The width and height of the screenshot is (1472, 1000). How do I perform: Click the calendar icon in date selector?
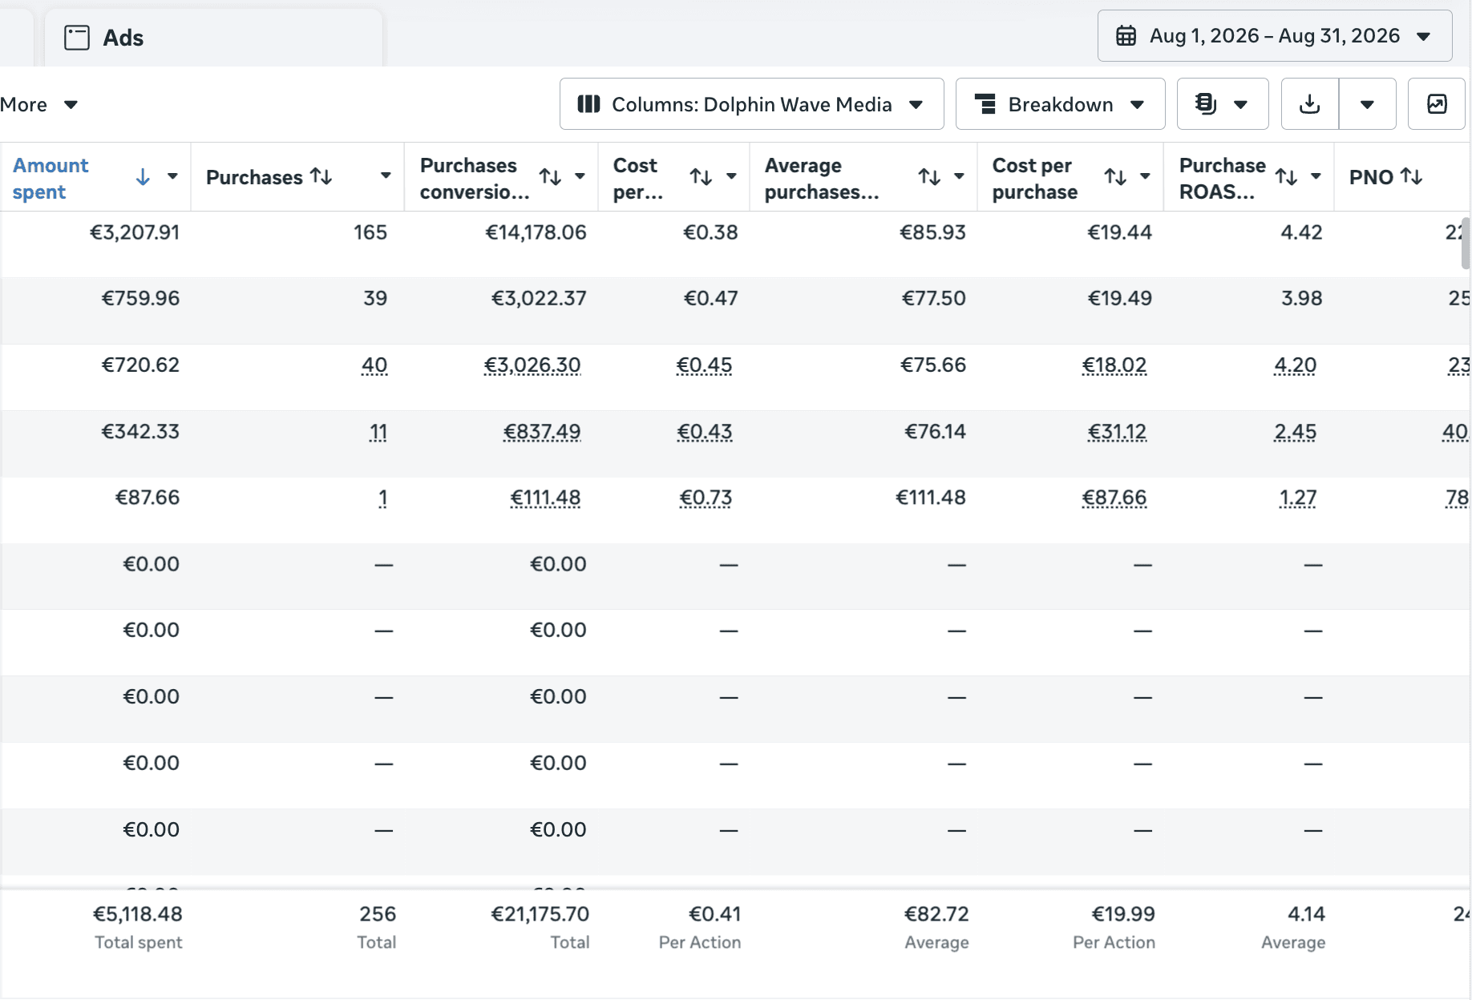[1126, 36]
